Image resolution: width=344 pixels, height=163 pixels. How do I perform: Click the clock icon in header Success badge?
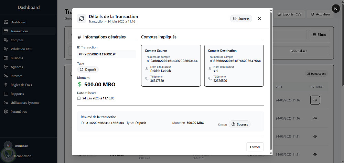tap(235, 19)
